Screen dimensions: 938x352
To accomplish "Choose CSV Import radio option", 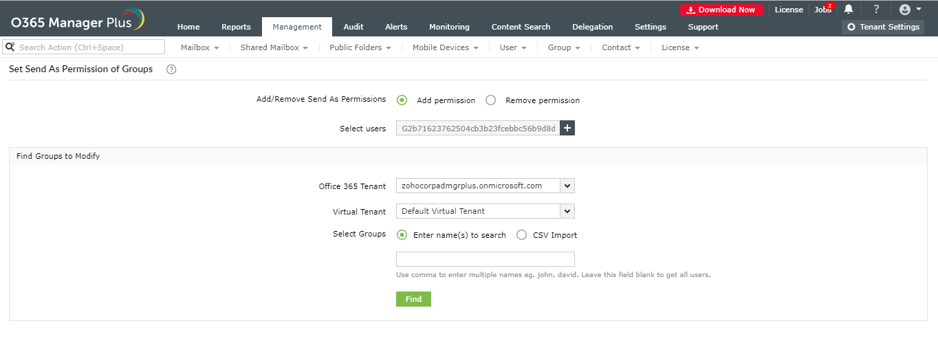I will pos(521,234).
